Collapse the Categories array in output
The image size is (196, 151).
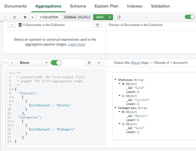115,108
